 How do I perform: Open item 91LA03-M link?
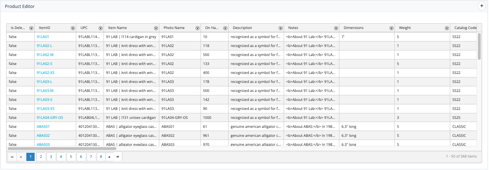pos(45,91)
